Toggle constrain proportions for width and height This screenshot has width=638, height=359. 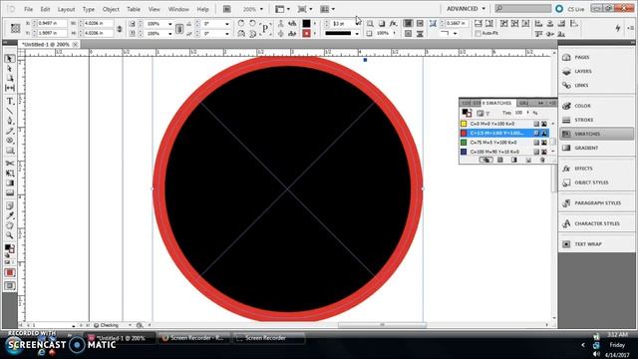[x=120, y=29]
